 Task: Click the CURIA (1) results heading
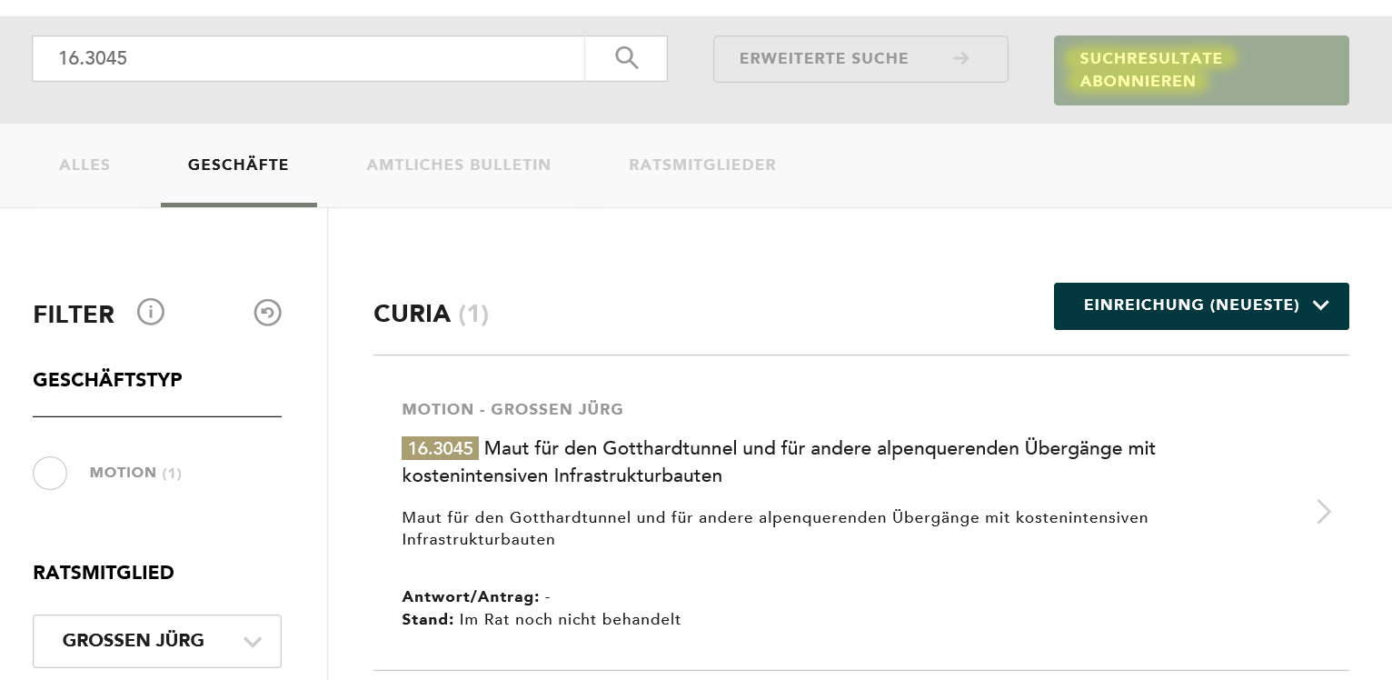431,314
